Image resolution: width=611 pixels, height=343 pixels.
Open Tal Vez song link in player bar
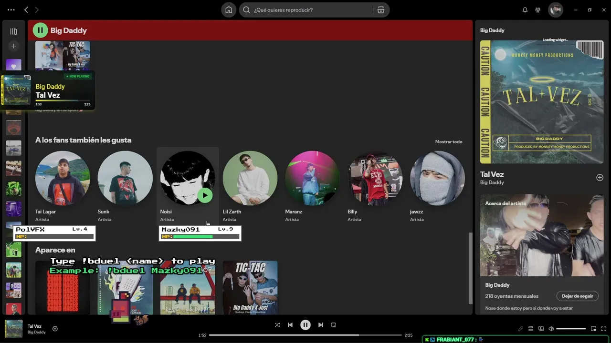[x=34, y=326]
